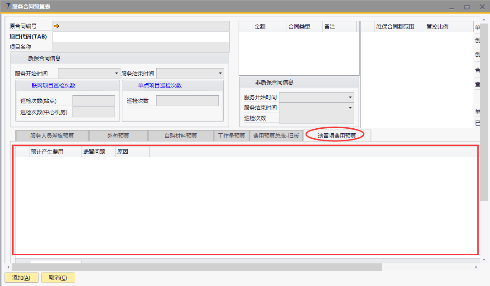The width and height of the screenshot is (490, 286).
Task: Switch to 服务人员差旅预算 tab
Action: pyautogui.click(x=52, y=136)
